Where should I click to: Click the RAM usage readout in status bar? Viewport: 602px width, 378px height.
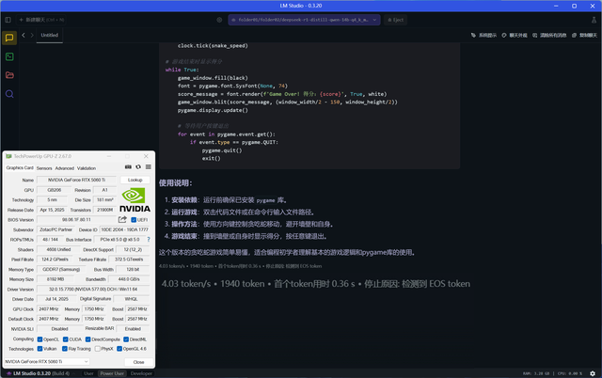[536, 373]
